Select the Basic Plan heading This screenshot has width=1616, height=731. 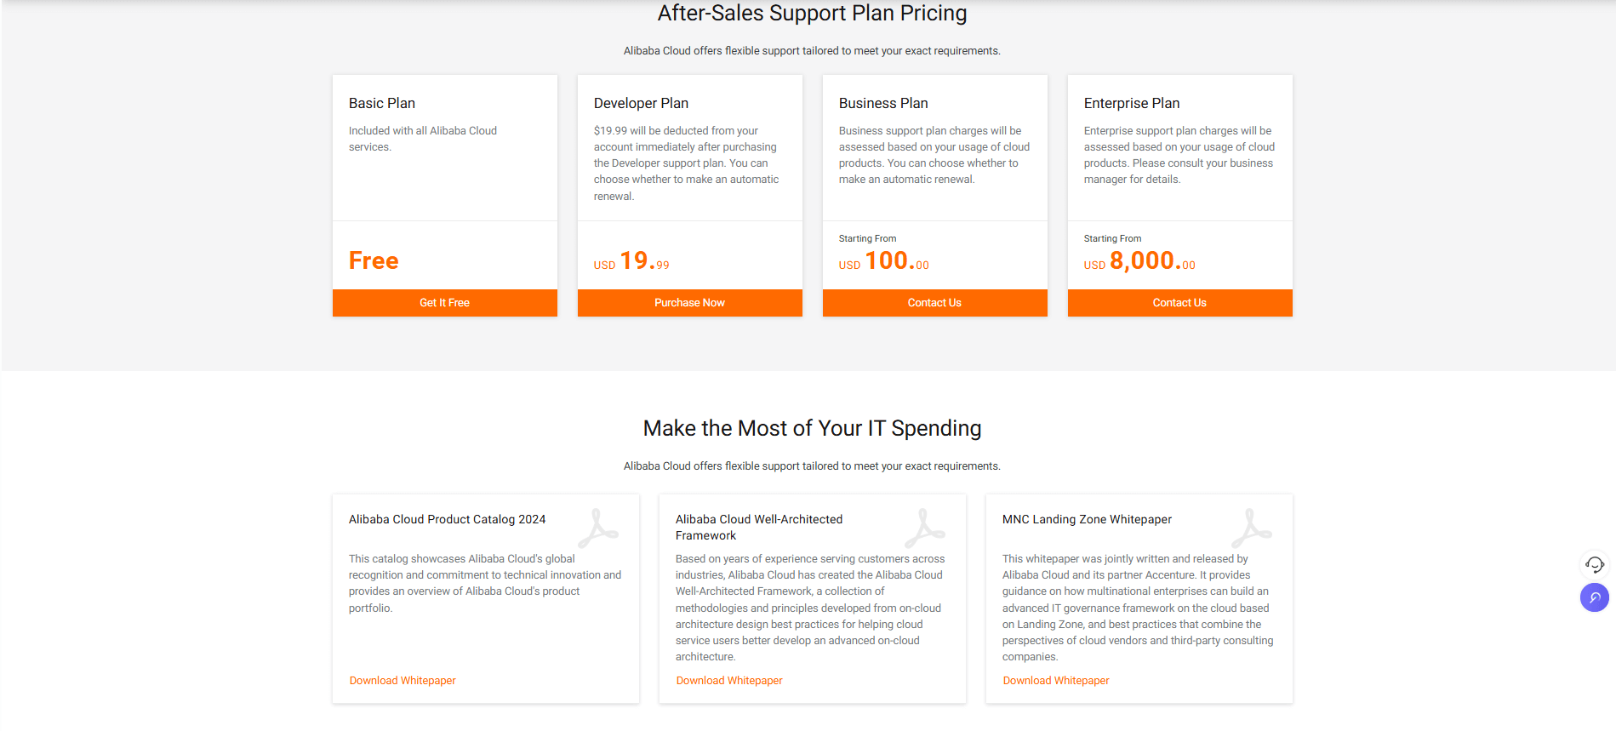[x=382, y=103]
